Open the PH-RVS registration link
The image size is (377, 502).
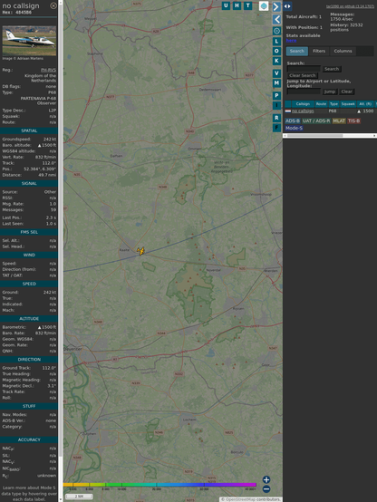tap(48, 70)
